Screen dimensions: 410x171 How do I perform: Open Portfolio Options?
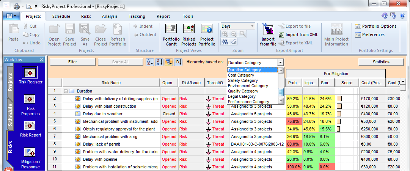point(376,26)
